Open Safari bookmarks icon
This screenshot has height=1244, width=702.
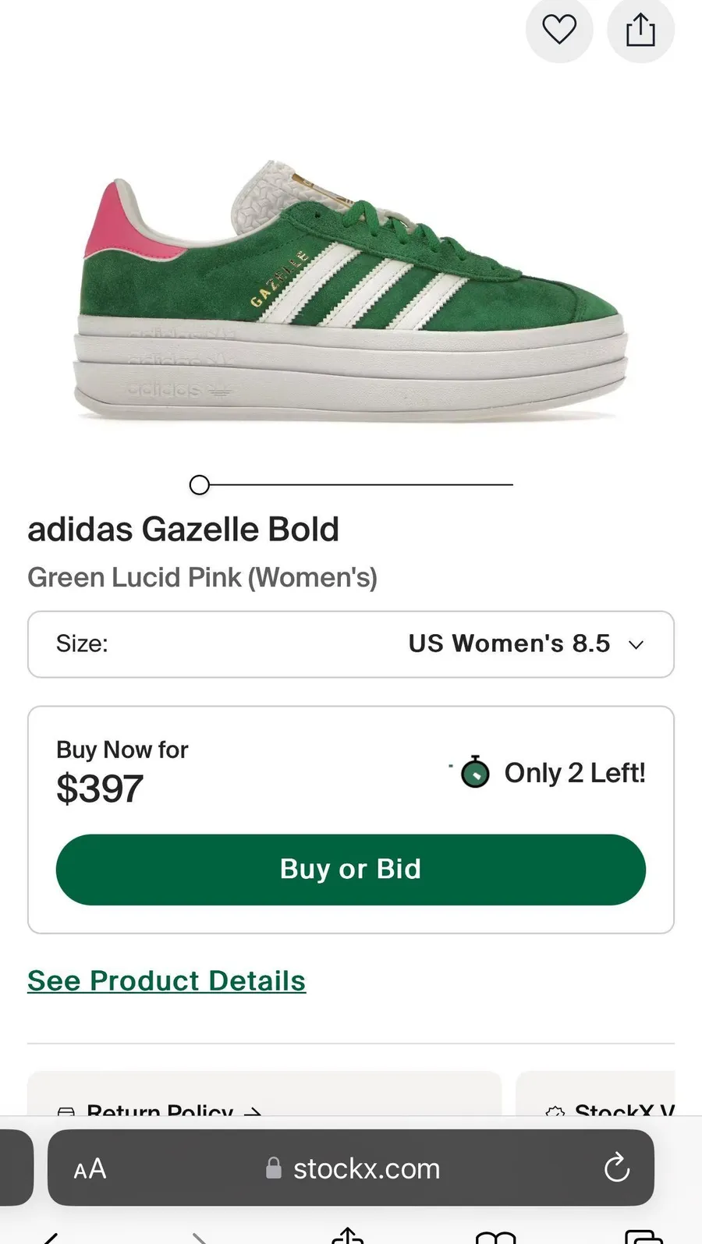point(496,1237)
